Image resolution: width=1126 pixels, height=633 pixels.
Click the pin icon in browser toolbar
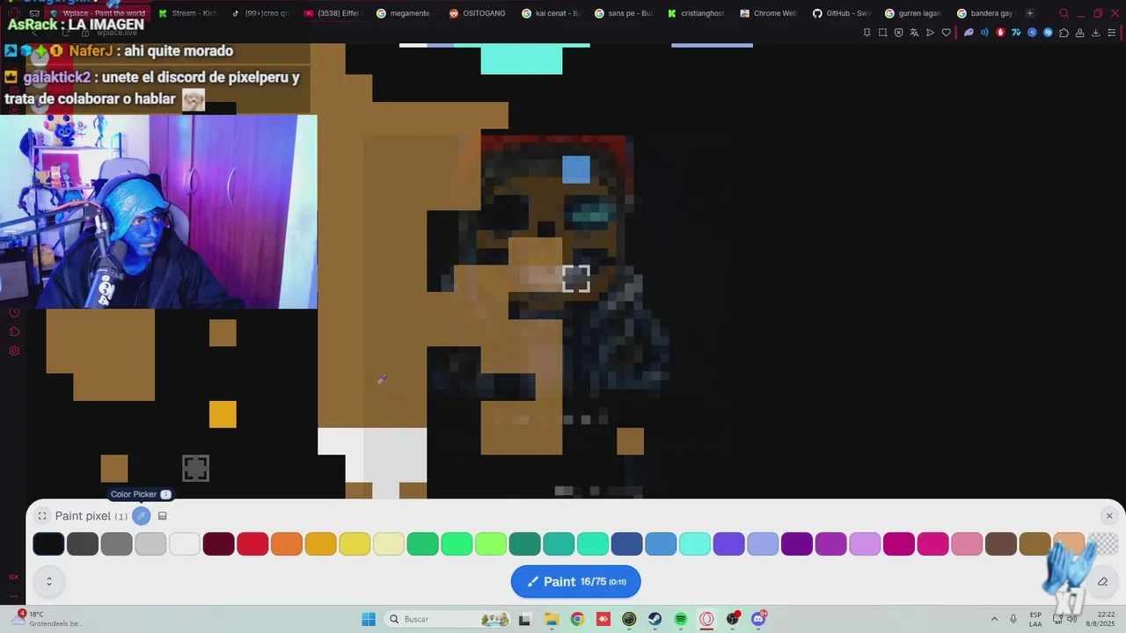866,33
